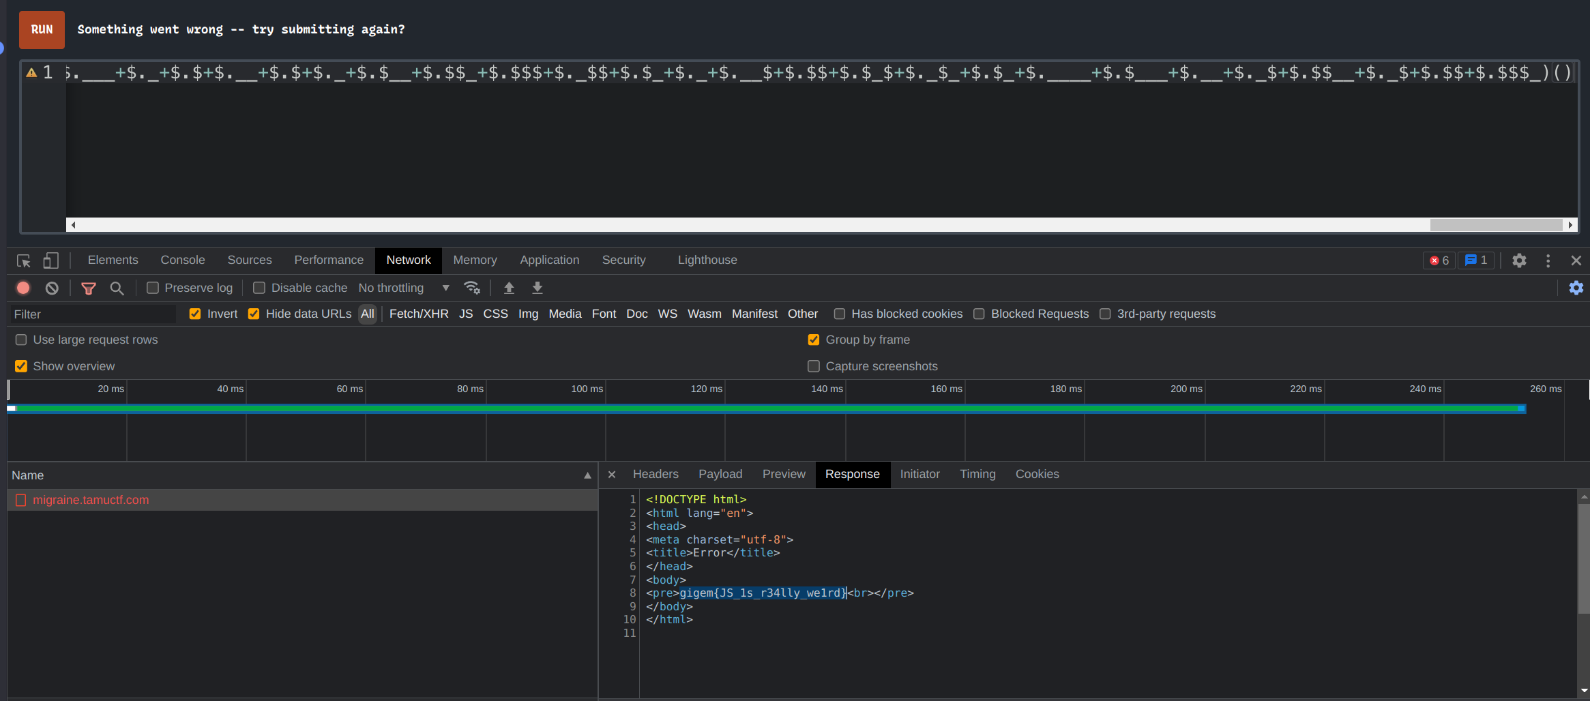Switch to Elements tab

pos(113,260)
